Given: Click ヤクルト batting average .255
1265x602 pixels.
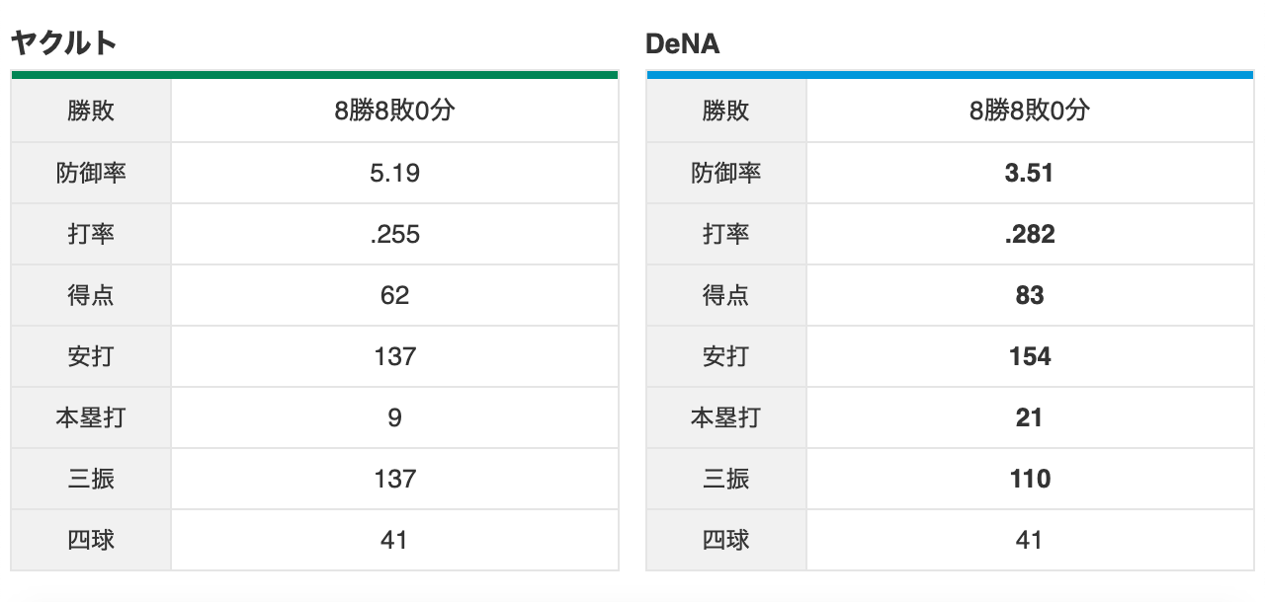Looking at the screenshot, I should (x=394, y=234).
